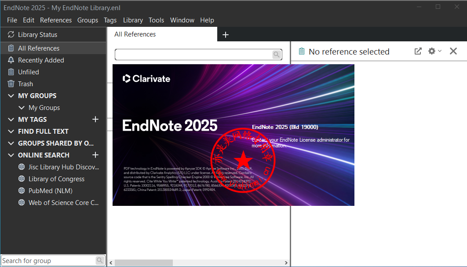Open the Edit menu

29,20
